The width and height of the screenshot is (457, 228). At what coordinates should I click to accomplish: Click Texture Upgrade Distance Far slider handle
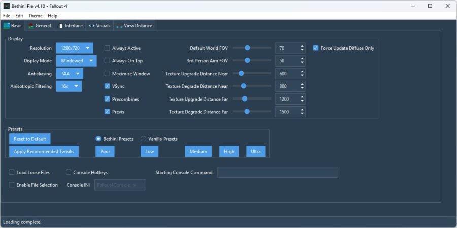coord(245,99)
